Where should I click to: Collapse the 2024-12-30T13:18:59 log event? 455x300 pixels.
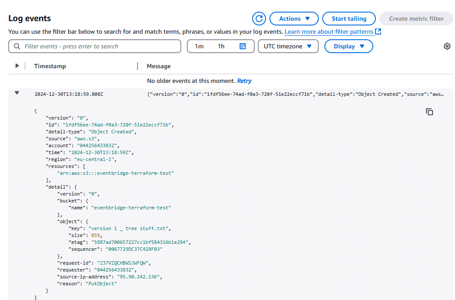(x=17, y=93)
